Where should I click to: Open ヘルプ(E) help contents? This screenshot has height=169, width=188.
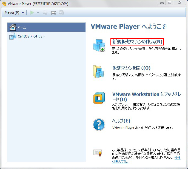tap(121, 121)
